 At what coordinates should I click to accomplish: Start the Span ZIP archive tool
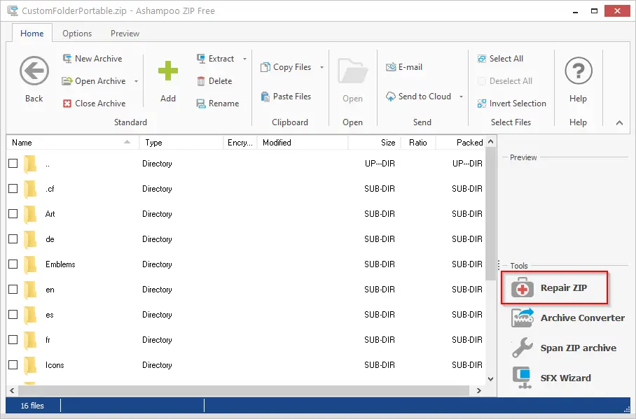point(563,348)
